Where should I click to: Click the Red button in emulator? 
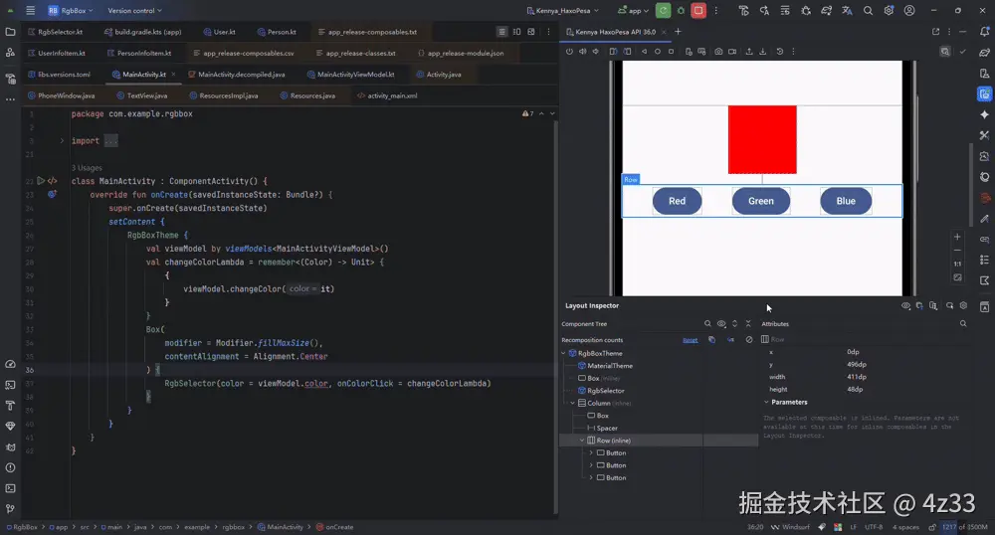[677, 201]
